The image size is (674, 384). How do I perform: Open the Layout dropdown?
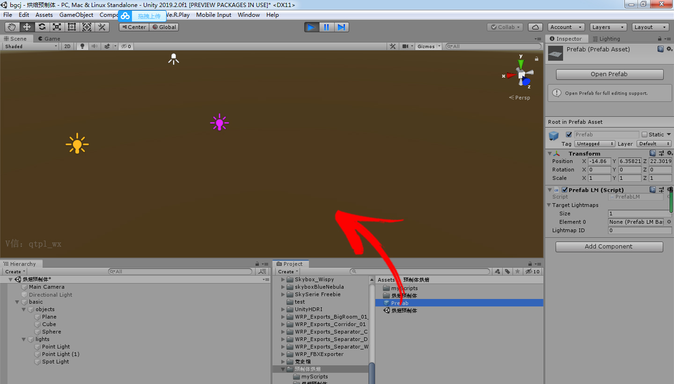tap(650, 27)
